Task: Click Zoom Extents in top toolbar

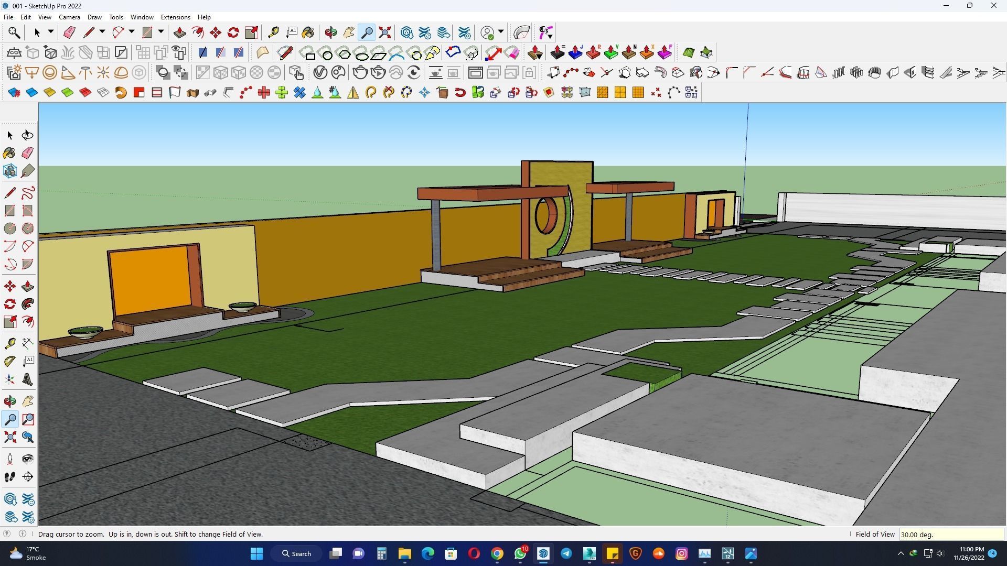Action: [x=385, y=32]
